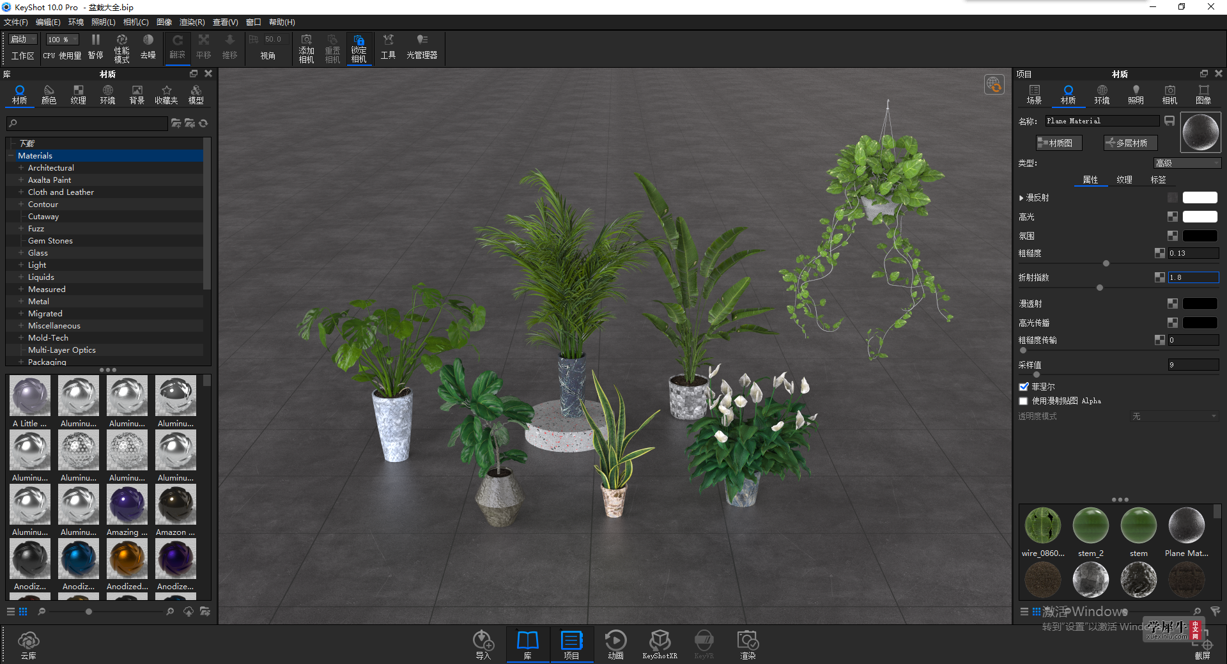Viewport: 1227px width, 664px height.
Task: Open the material 类型 dropdown
Action: click(x=1187, y=163)
